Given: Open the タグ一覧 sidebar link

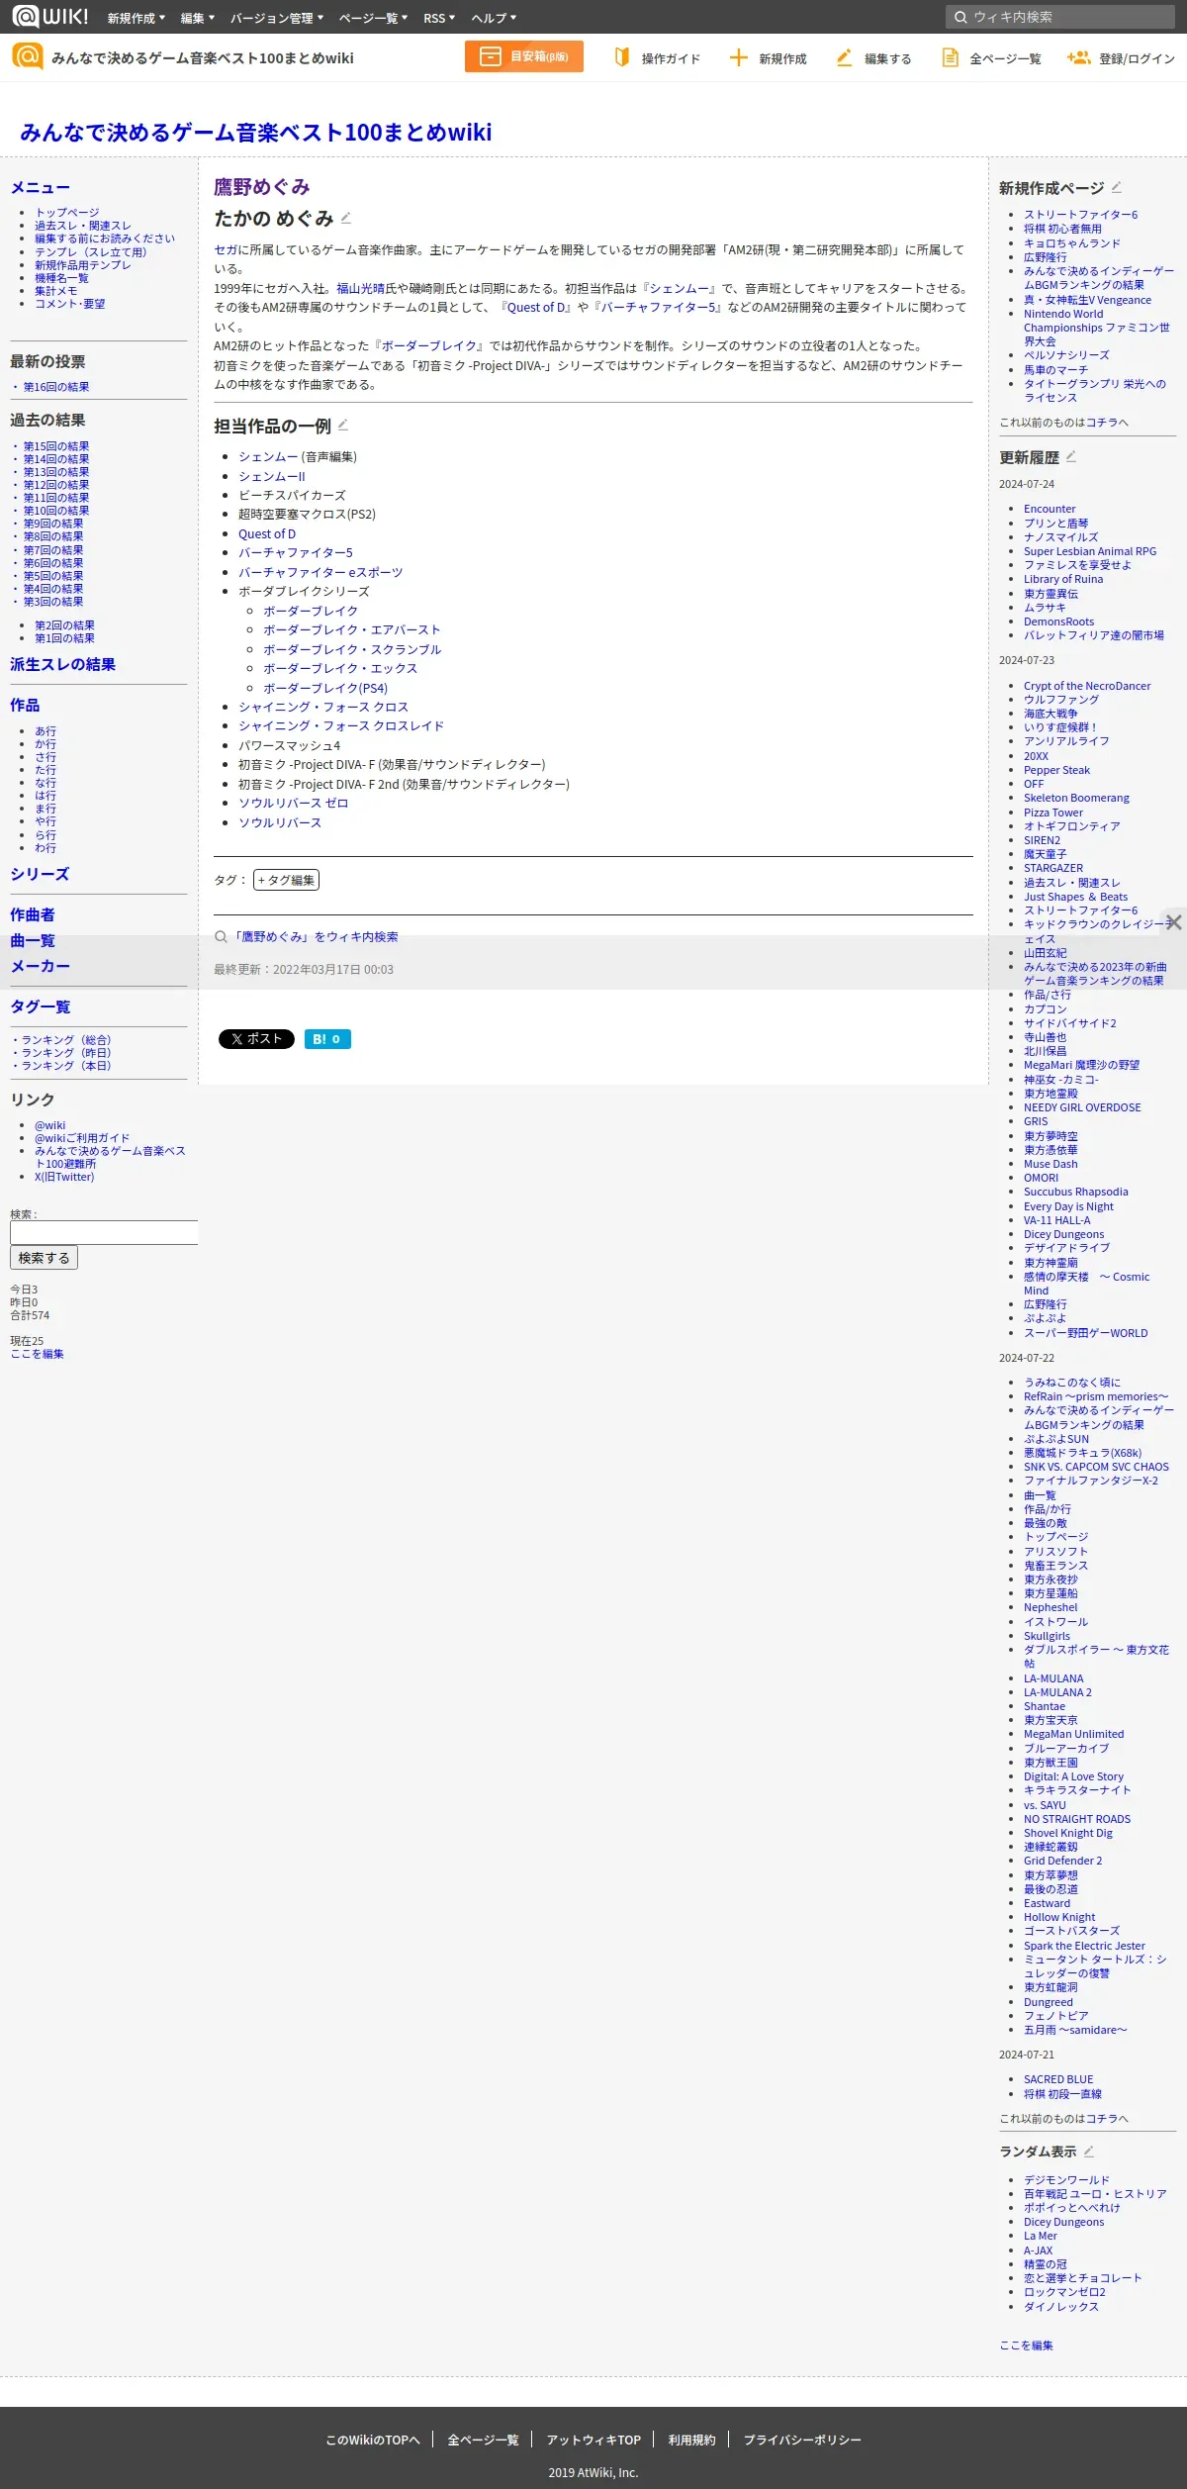Looking at the screenshot, I should tap(41, 1007).
